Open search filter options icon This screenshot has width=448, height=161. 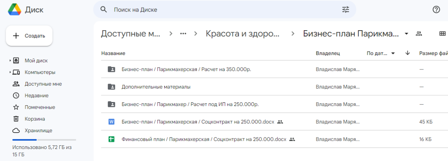point(345,10)
